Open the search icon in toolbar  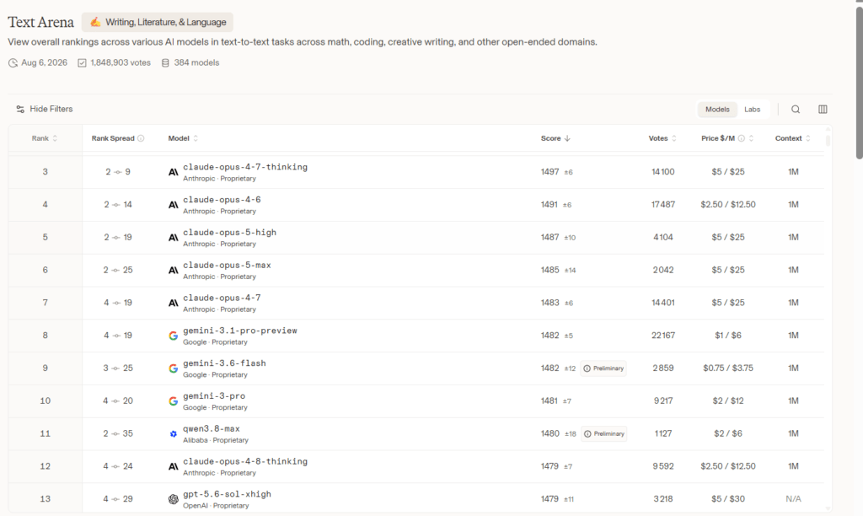(x=796, y=109)
